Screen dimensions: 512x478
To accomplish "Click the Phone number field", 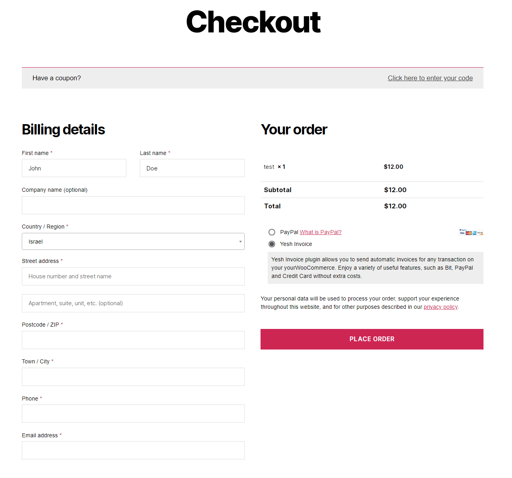I will [x=133, y=414].
